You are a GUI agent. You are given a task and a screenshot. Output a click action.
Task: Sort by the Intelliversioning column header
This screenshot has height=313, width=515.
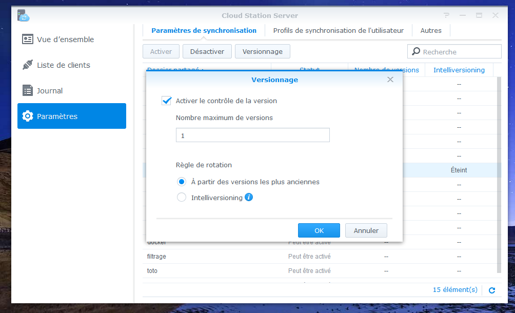(x=459, y=70)
